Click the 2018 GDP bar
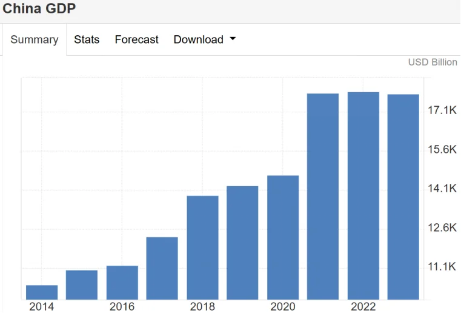This screenshot has width=461, height=313. [x=202, y=247]
